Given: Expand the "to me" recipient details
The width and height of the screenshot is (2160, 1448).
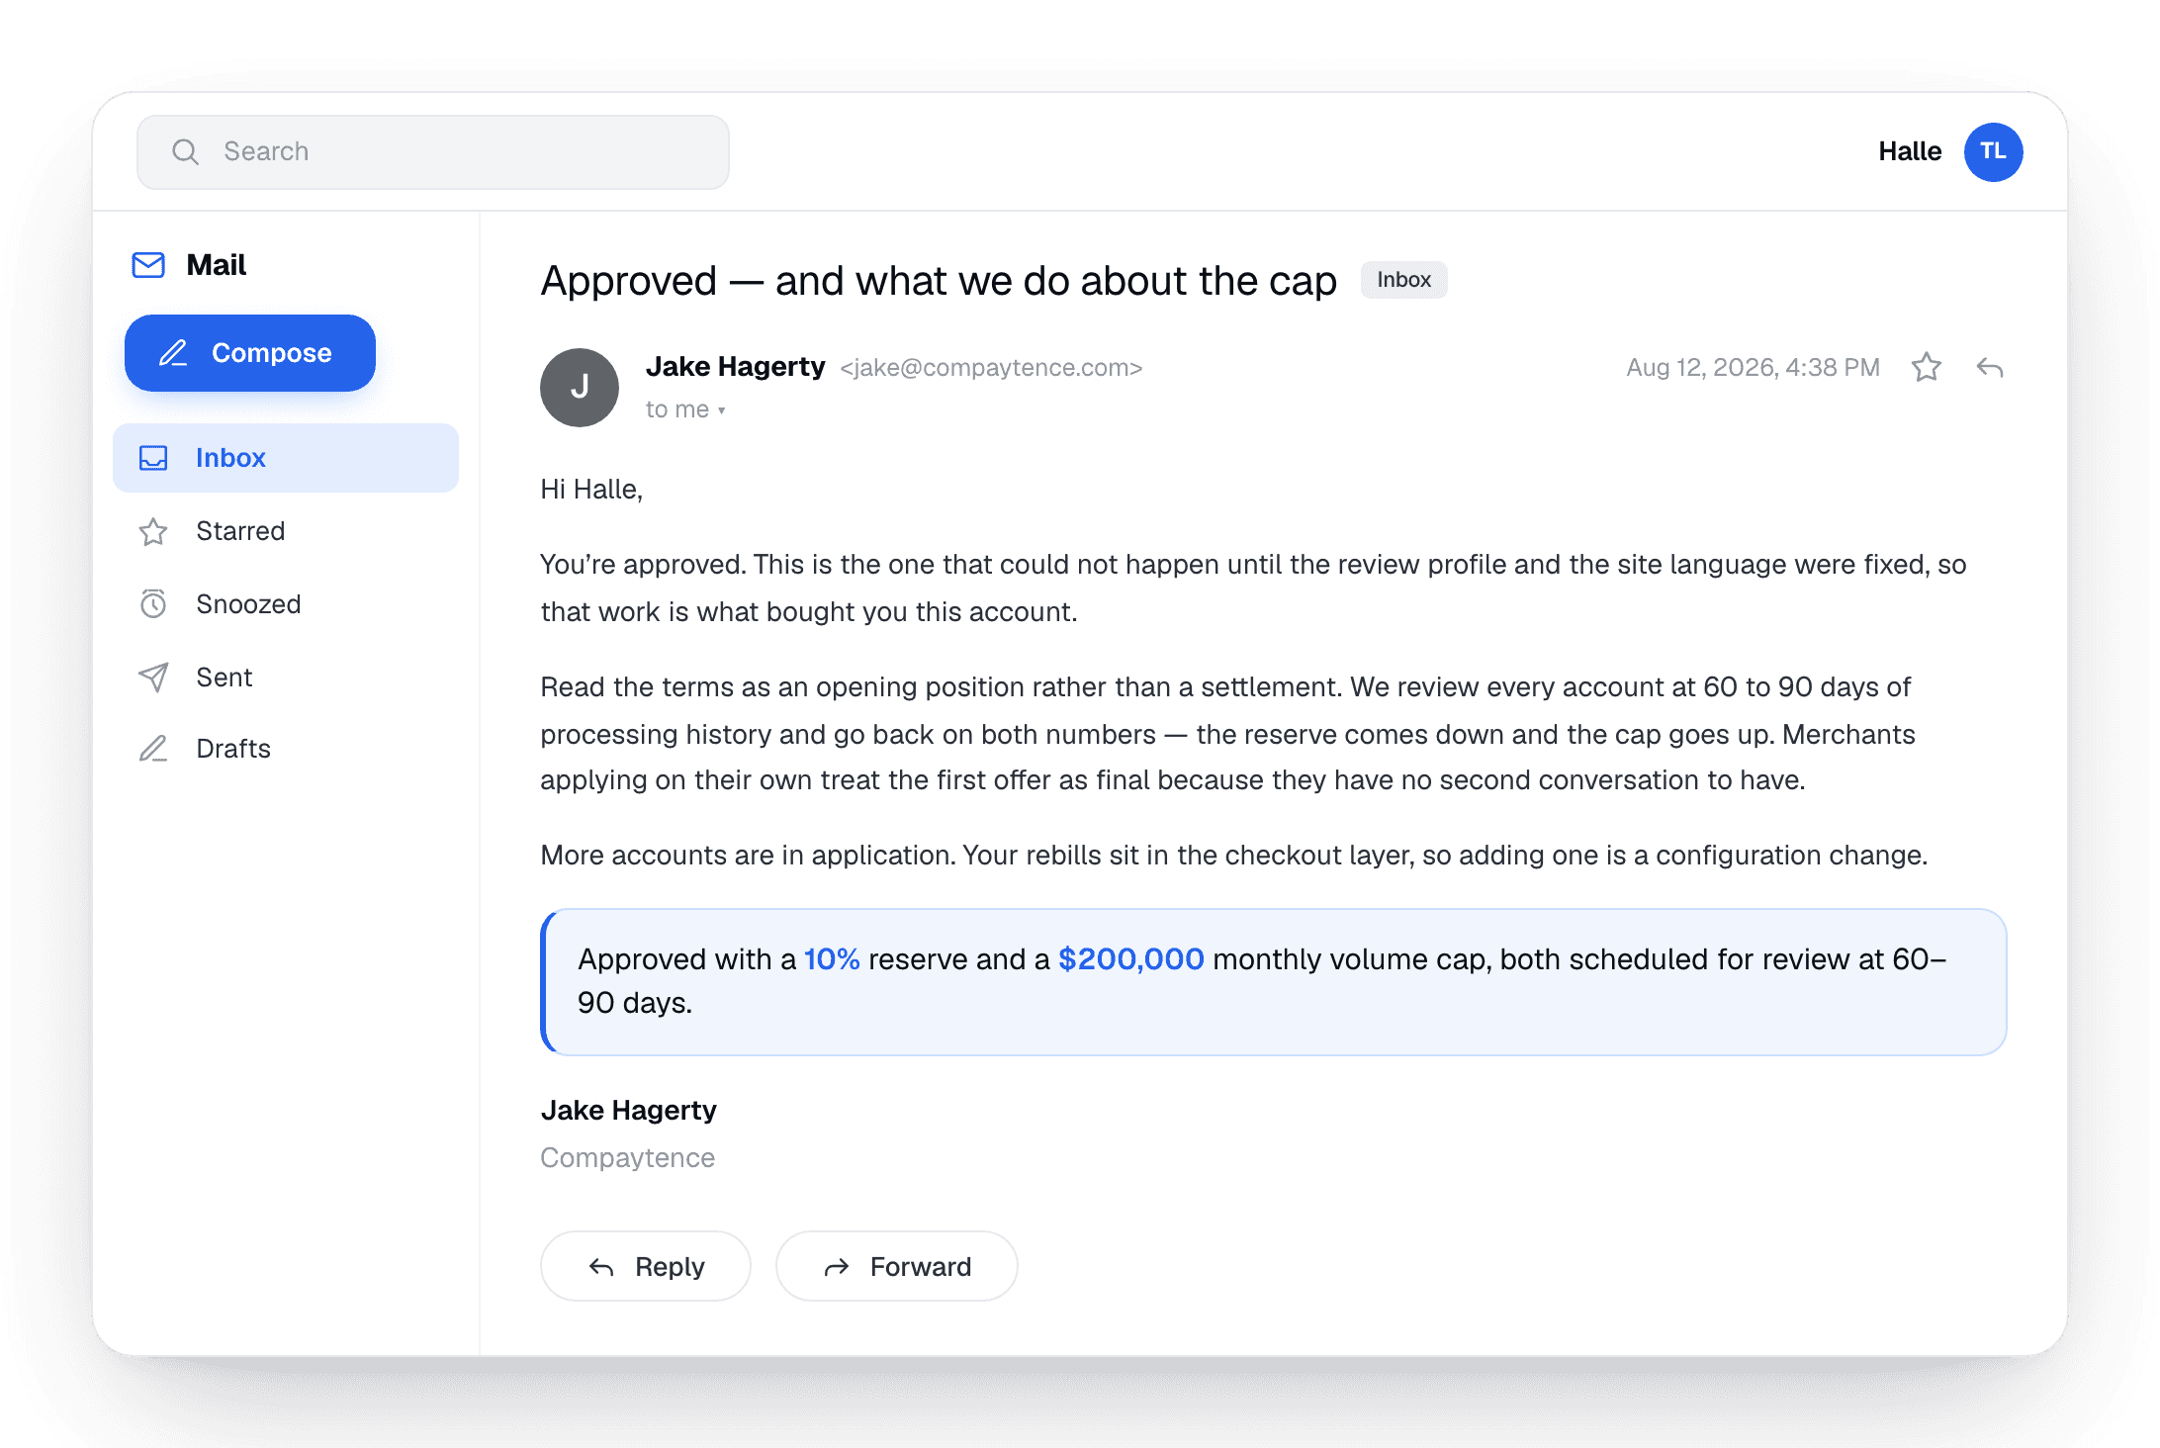Looking at the screenshot, I should (685, 409).
